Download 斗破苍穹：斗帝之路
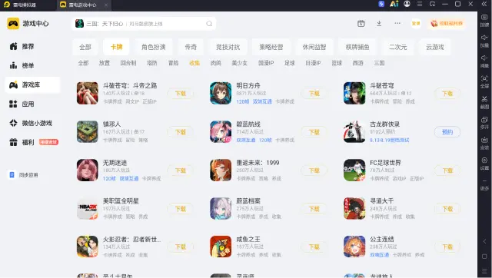492x278 pixels. tap(181, 94)
